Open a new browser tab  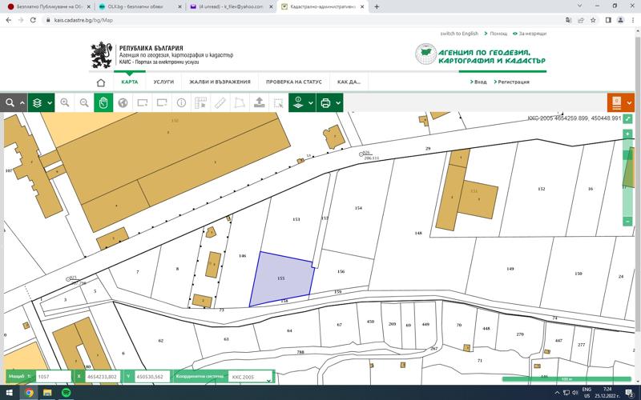[377, 6]
